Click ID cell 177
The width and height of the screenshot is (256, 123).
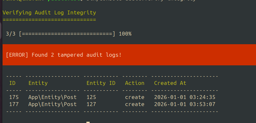click(14, 104)
